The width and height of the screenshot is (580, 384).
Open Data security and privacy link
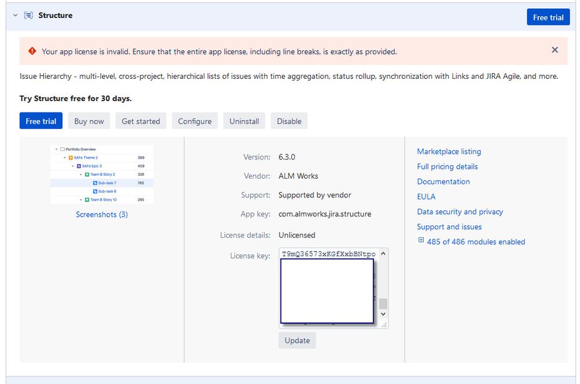point(460,212)
